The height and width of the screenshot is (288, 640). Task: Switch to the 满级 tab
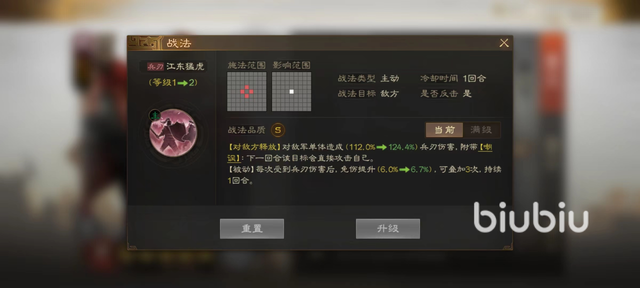coord(481,130)
